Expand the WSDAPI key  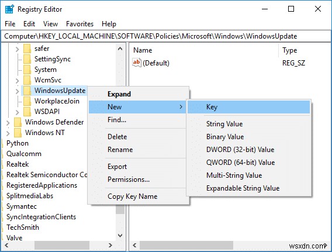click(18, 112)
